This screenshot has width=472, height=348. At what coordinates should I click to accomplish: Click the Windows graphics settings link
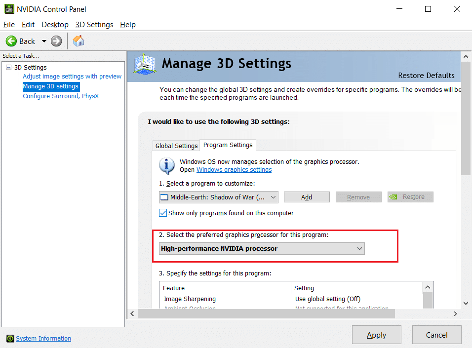[234, 169]
